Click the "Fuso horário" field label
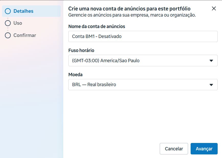Image resolution: width=222 pixels, height=158 pixels. pyautogui.click(x=81, y=50)
